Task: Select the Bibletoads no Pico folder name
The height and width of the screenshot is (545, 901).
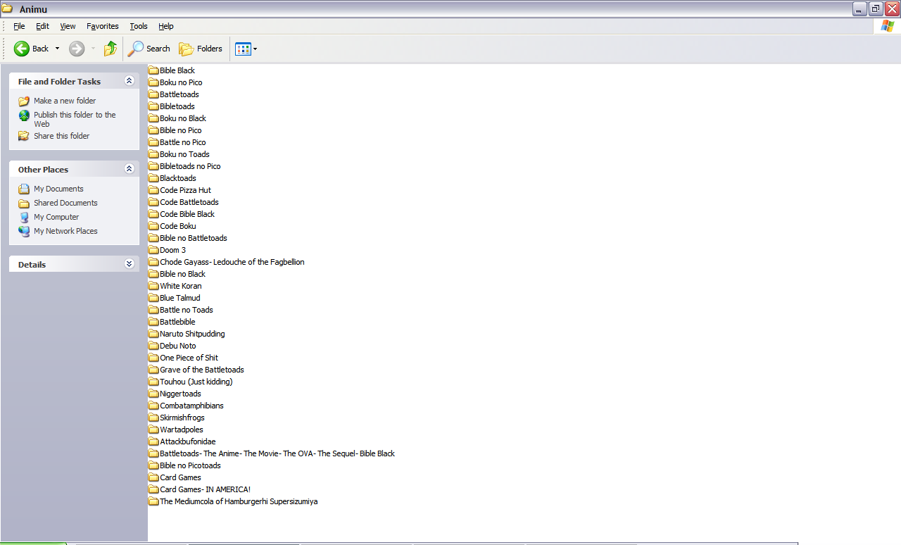Action: 190,166
